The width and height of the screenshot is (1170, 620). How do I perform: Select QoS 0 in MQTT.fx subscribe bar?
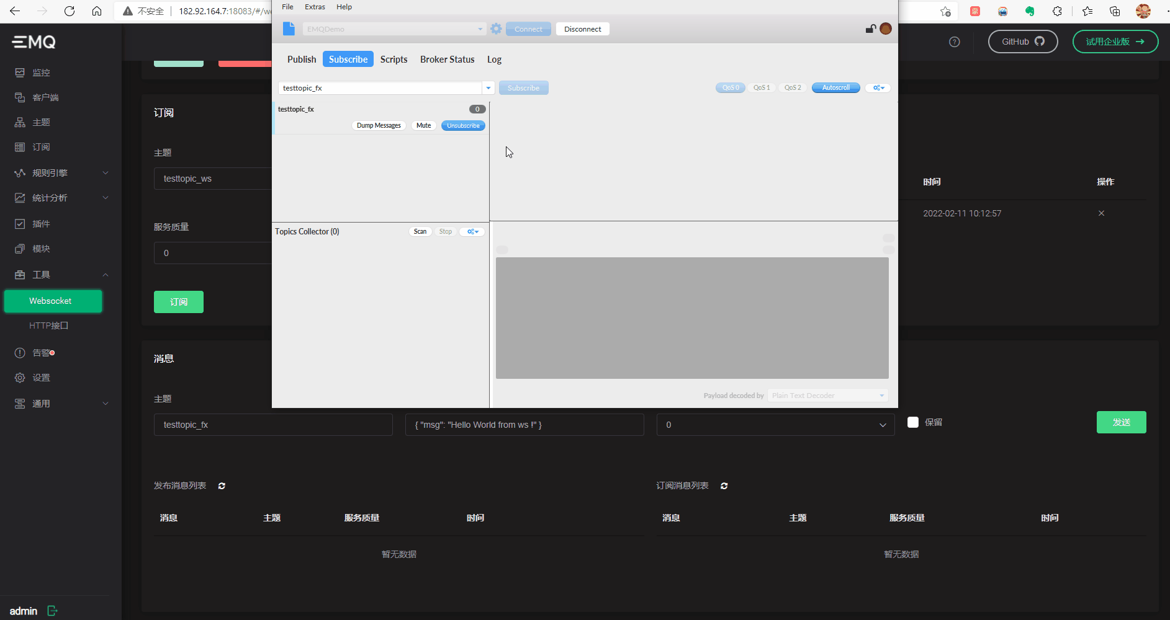point(731,88)
